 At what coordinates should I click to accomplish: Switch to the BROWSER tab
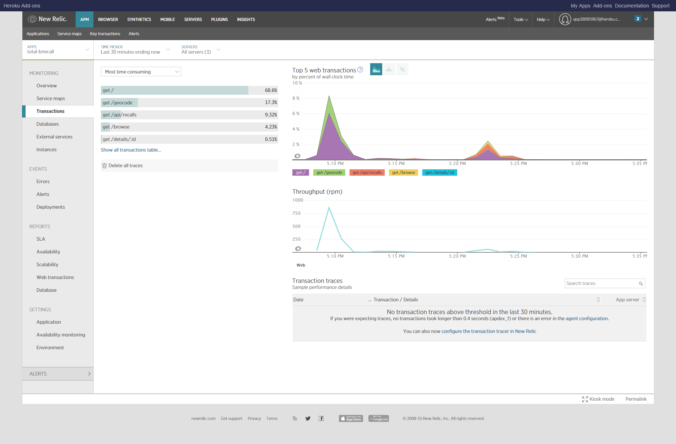(108, 20)
